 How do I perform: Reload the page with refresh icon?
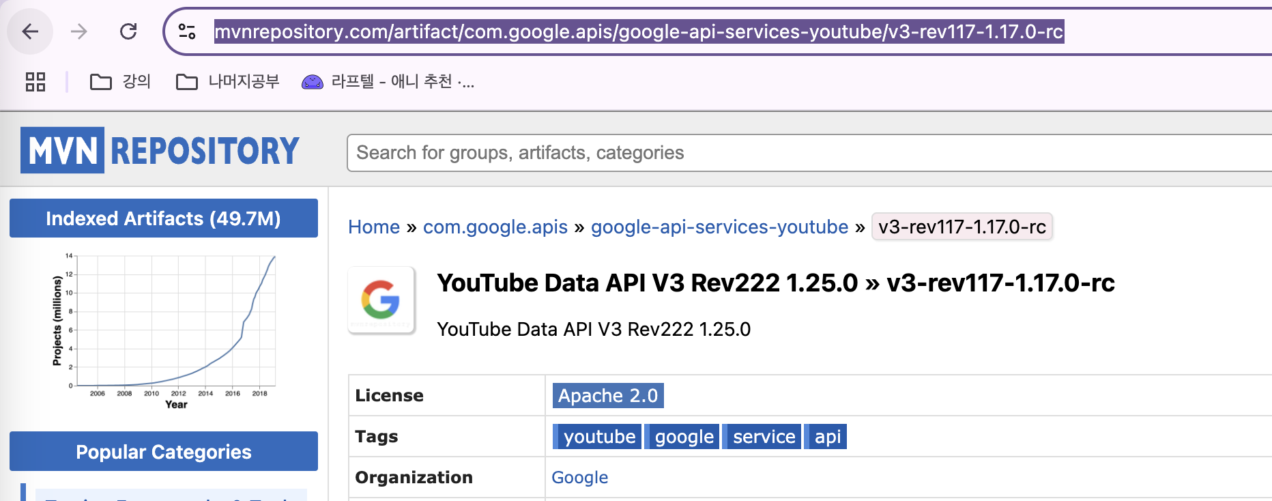pos(128,31)
